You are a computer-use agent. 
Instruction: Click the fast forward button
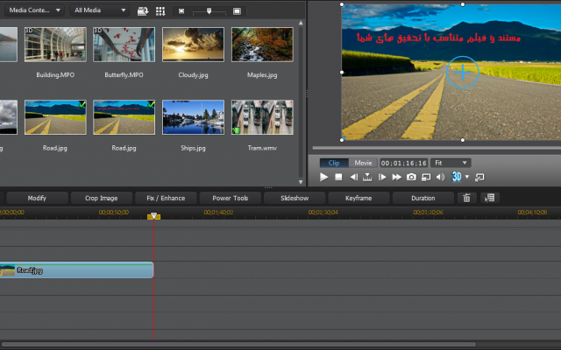(397, 177)
